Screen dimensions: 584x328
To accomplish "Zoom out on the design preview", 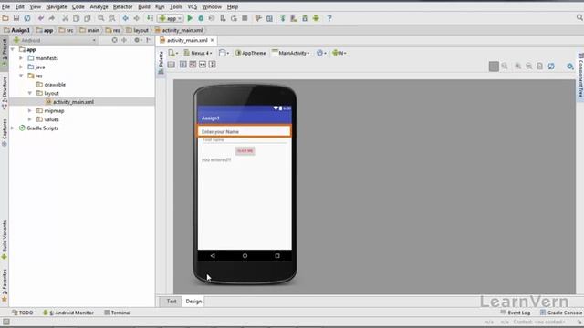I will tap(529, 67).
